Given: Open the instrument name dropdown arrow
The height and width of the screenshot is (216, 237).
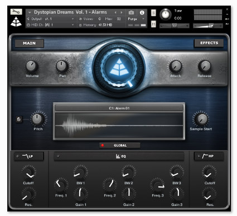Looking at the screenshot, I should (30, 12).
